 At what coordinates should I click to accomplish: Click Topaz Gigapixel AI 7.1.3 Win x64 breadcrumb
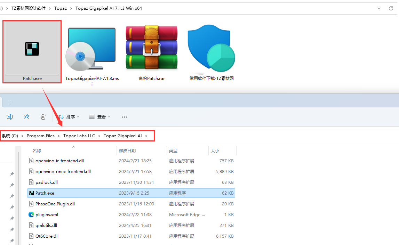click(x=109, y=8)
